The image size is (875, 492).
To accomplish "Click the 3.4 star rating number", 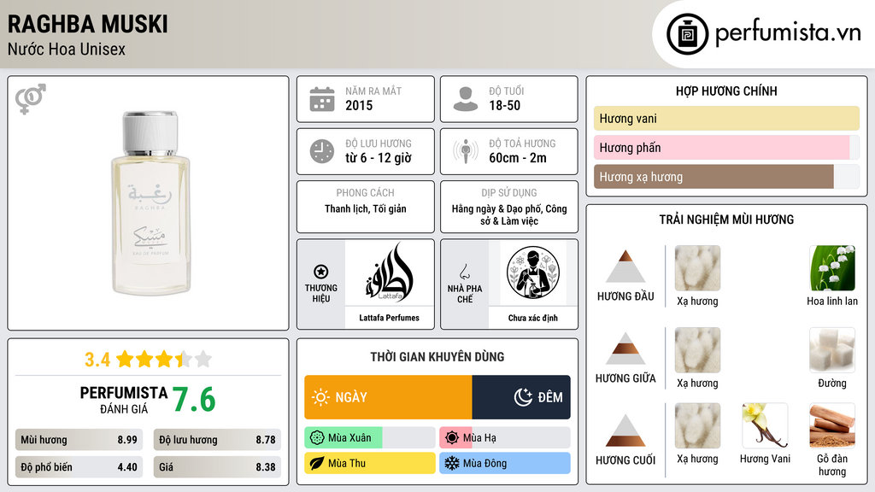I will [x=97, y=360].
